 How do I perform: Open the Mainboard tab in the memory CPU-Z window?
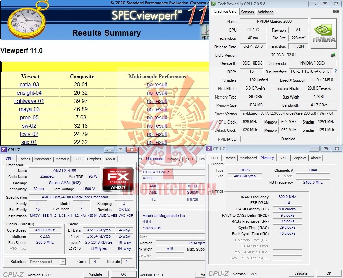coord(248,158)
